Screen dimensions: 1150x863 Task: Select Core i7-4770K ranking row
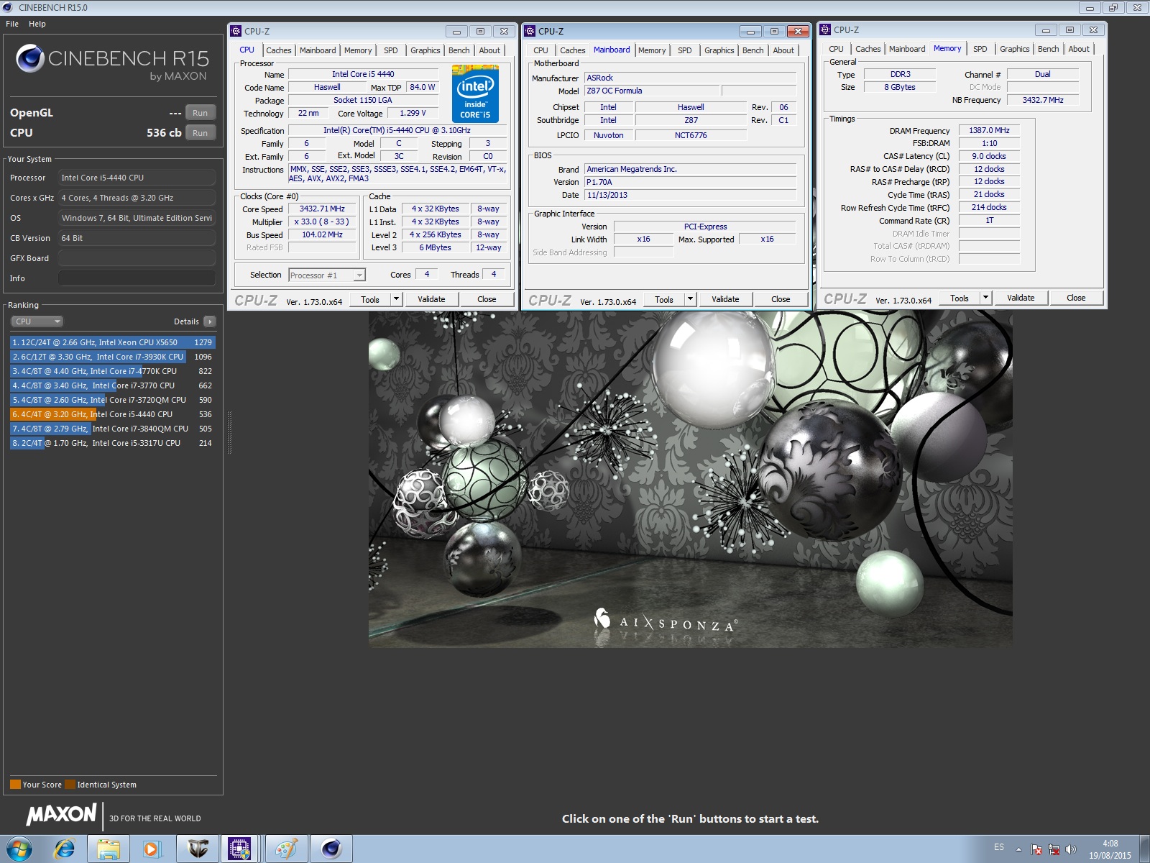click(x=113, y=371)
